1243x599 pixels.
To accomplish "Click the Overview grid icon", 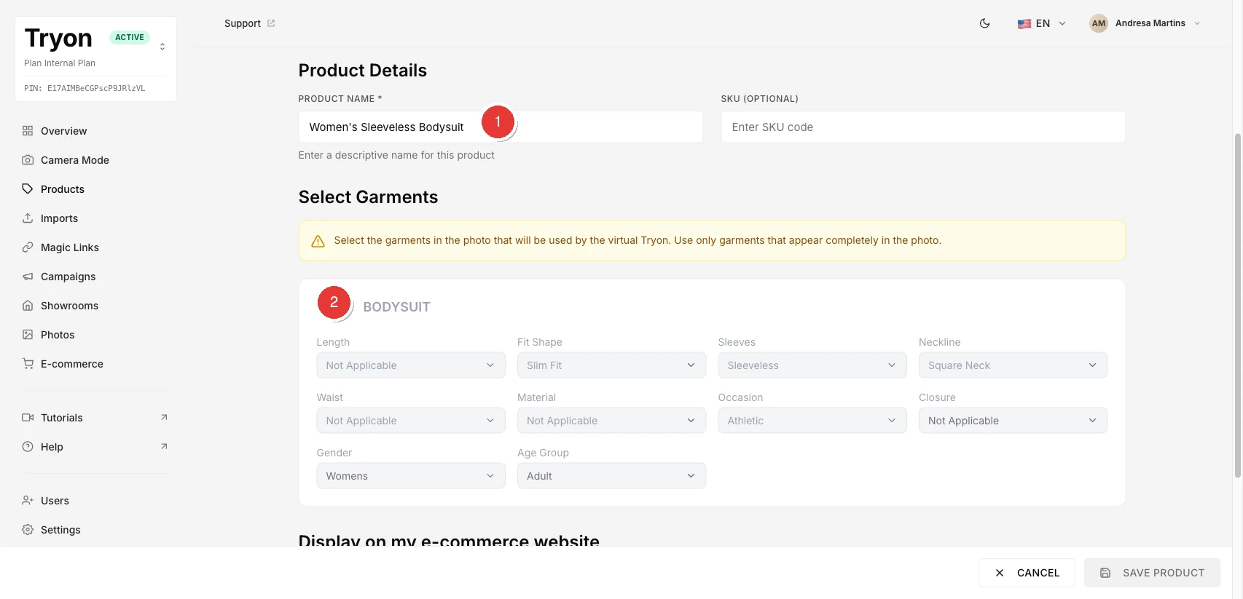I will point(28,131).
